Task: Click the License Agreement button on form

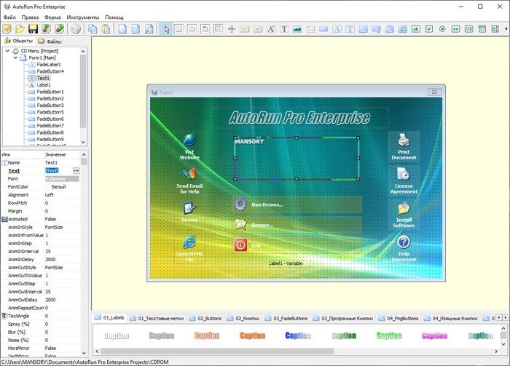Action: (x=404, y=181)
